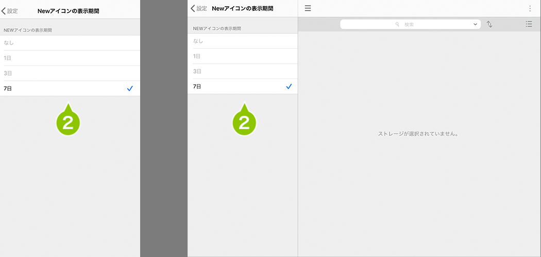541x257 pixels.
Task: Select 1日 option in left phone panel
Action: tap(70, 58)
